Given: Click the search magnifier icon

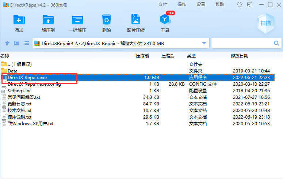Looking at the screenshot, I should 277,43.
